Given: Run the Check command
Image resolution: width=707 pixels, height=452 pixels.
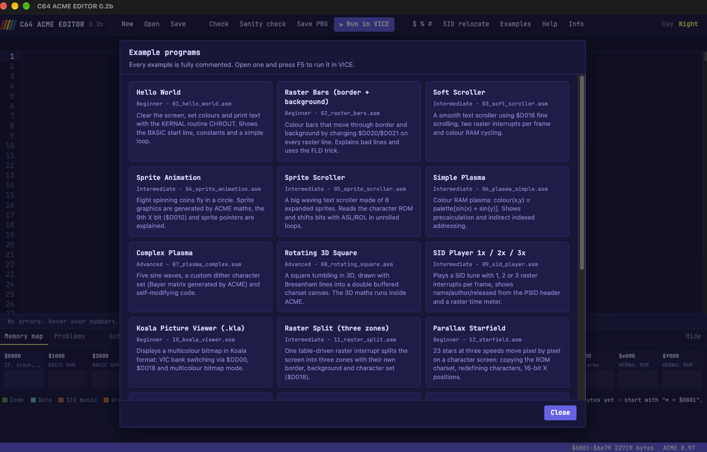Looking at the screenshot, I should pyautogui.click(x=219, y=24).
